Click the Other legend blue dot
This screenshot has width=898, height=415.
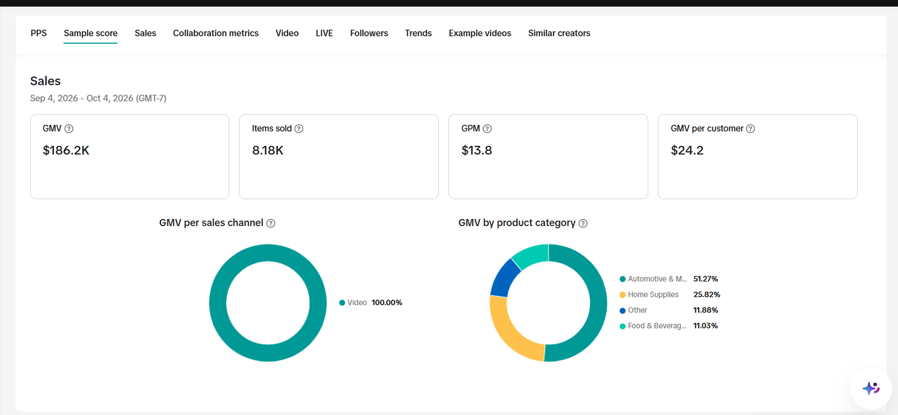point(622,311)
